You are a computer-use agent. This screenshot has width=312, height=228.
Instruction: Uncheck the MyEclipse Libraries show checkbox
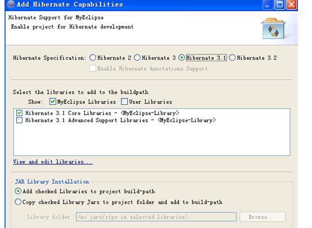[52, 102]
